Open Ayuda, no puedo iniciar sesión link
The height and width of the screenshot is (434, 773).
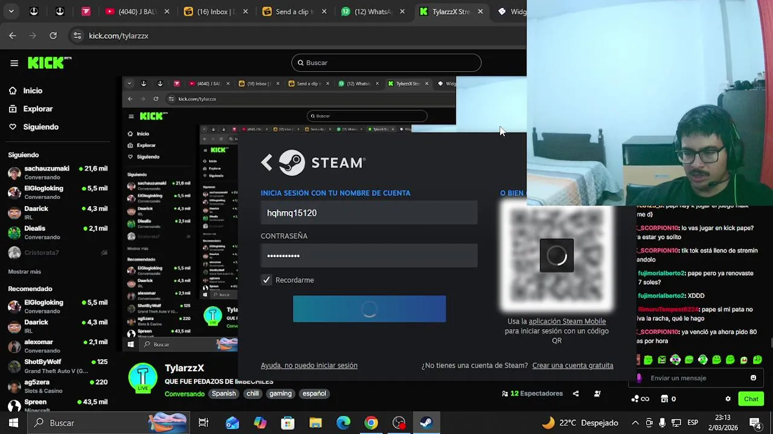tap(309, 365)
